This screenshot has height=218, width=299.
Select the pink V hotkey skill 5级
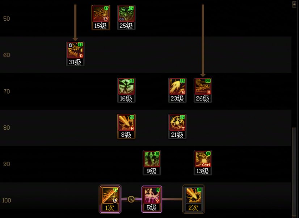tap(152, 199)
